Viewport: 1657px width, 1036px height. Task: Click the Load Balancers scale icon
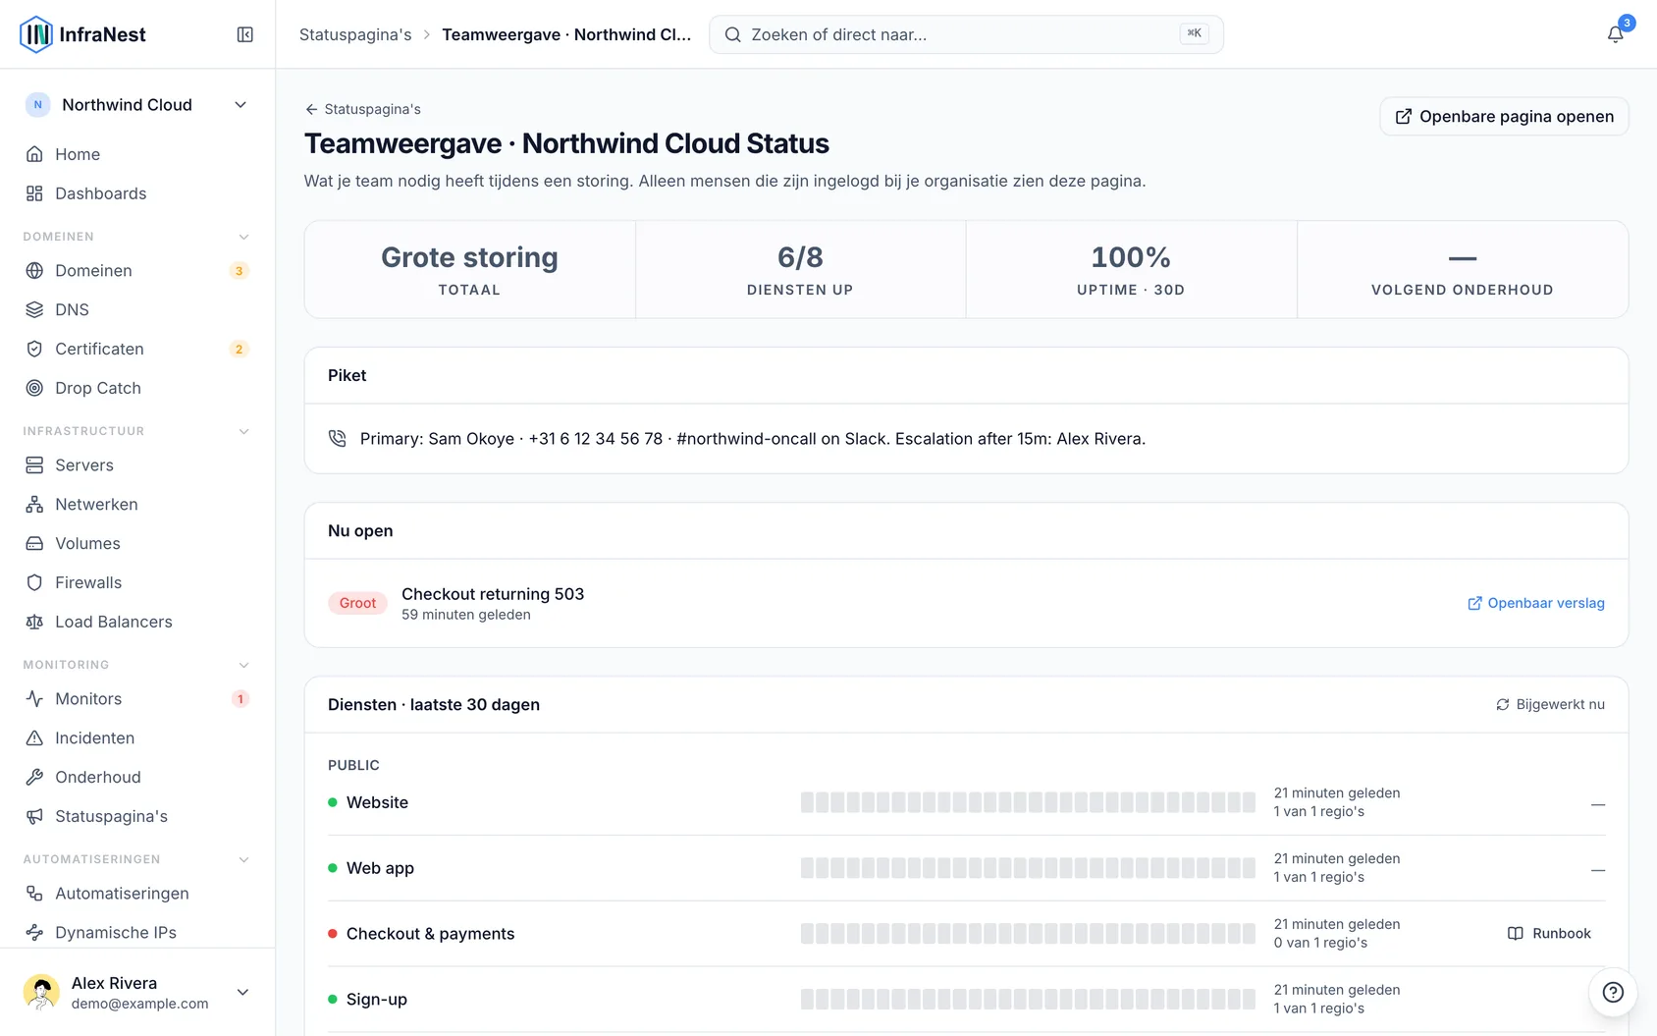[34, 622]
